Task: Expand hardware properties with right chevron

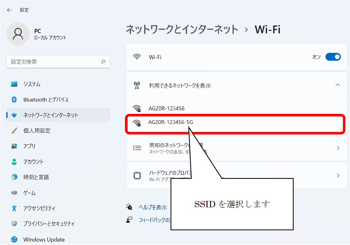Action: pyautogui.click(x=338, y=175)
